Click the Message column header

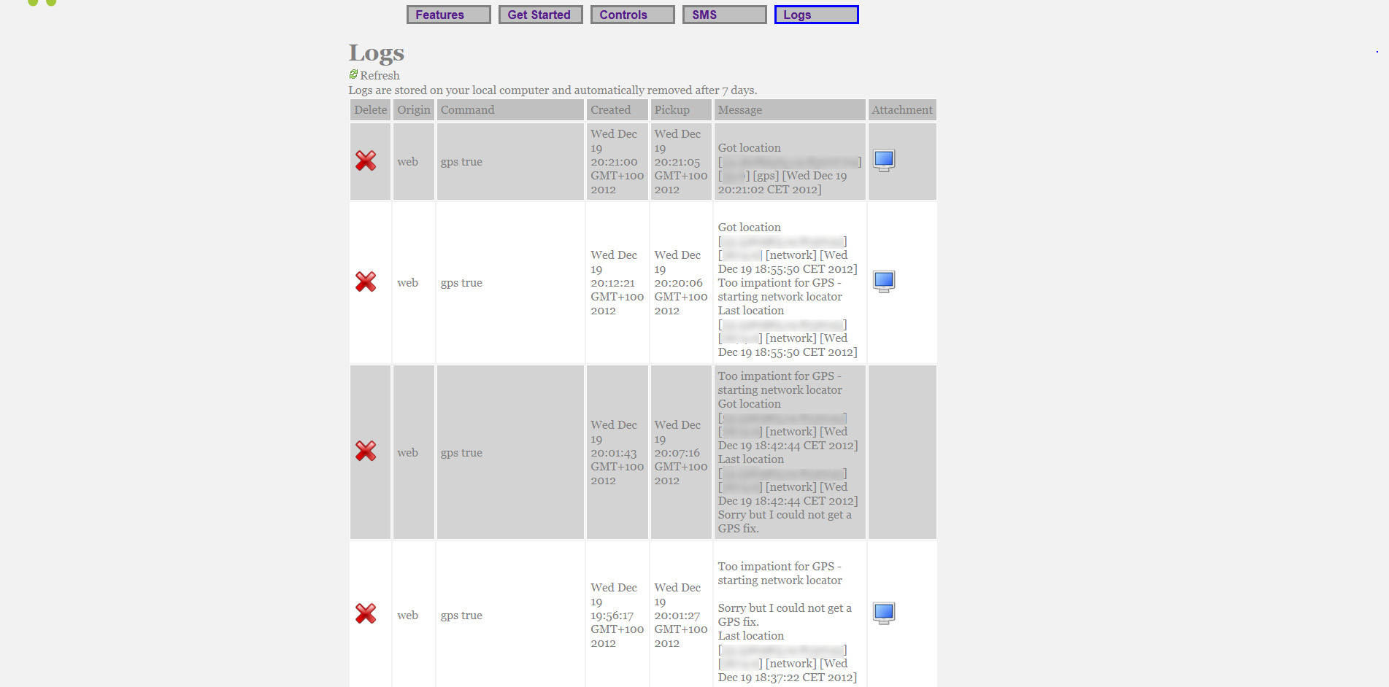click(739, 110)
